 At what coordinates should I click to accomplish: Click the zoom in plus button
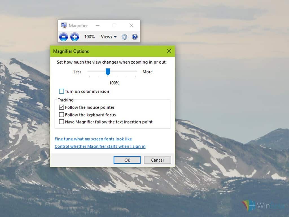point(75,37)
